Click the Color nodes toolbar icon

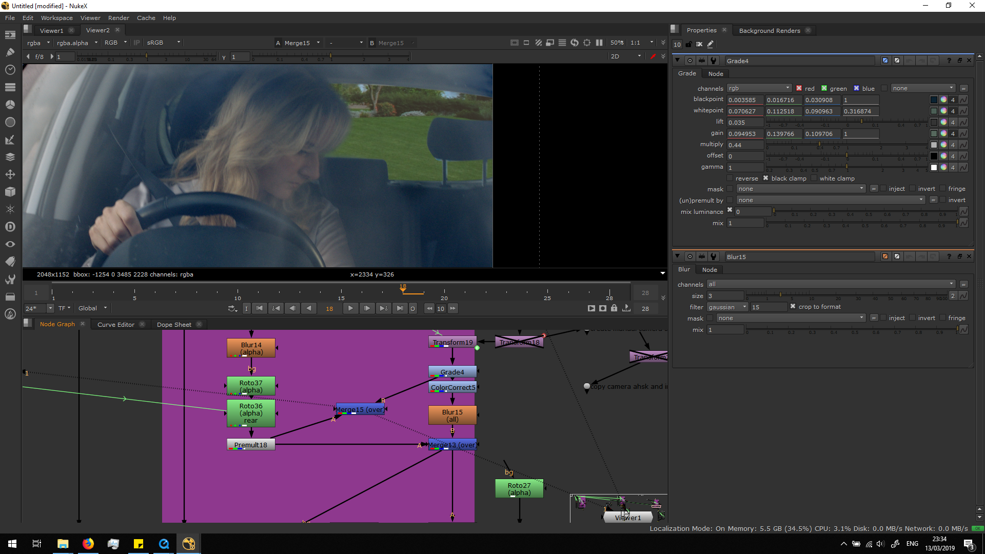[10, 104]
